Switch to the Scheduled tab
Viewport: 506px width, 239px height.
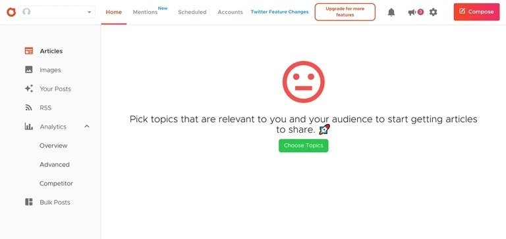192,12
